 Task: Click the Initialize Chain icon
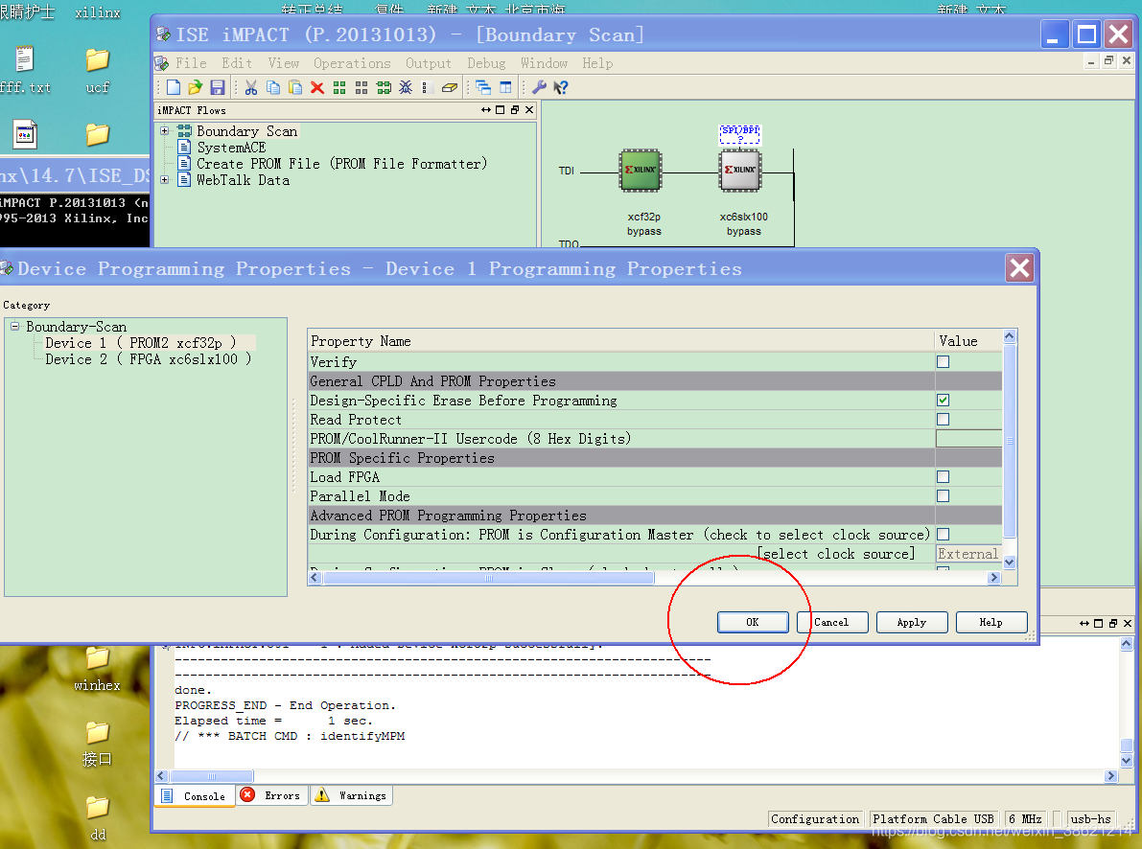pos(384,87)
